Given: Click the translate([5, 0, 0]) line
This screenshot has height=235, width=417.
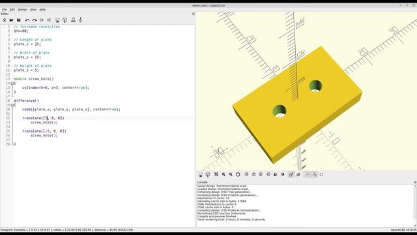Looking at the screenshot, I should pyautogui.click(x=43, y=118).
